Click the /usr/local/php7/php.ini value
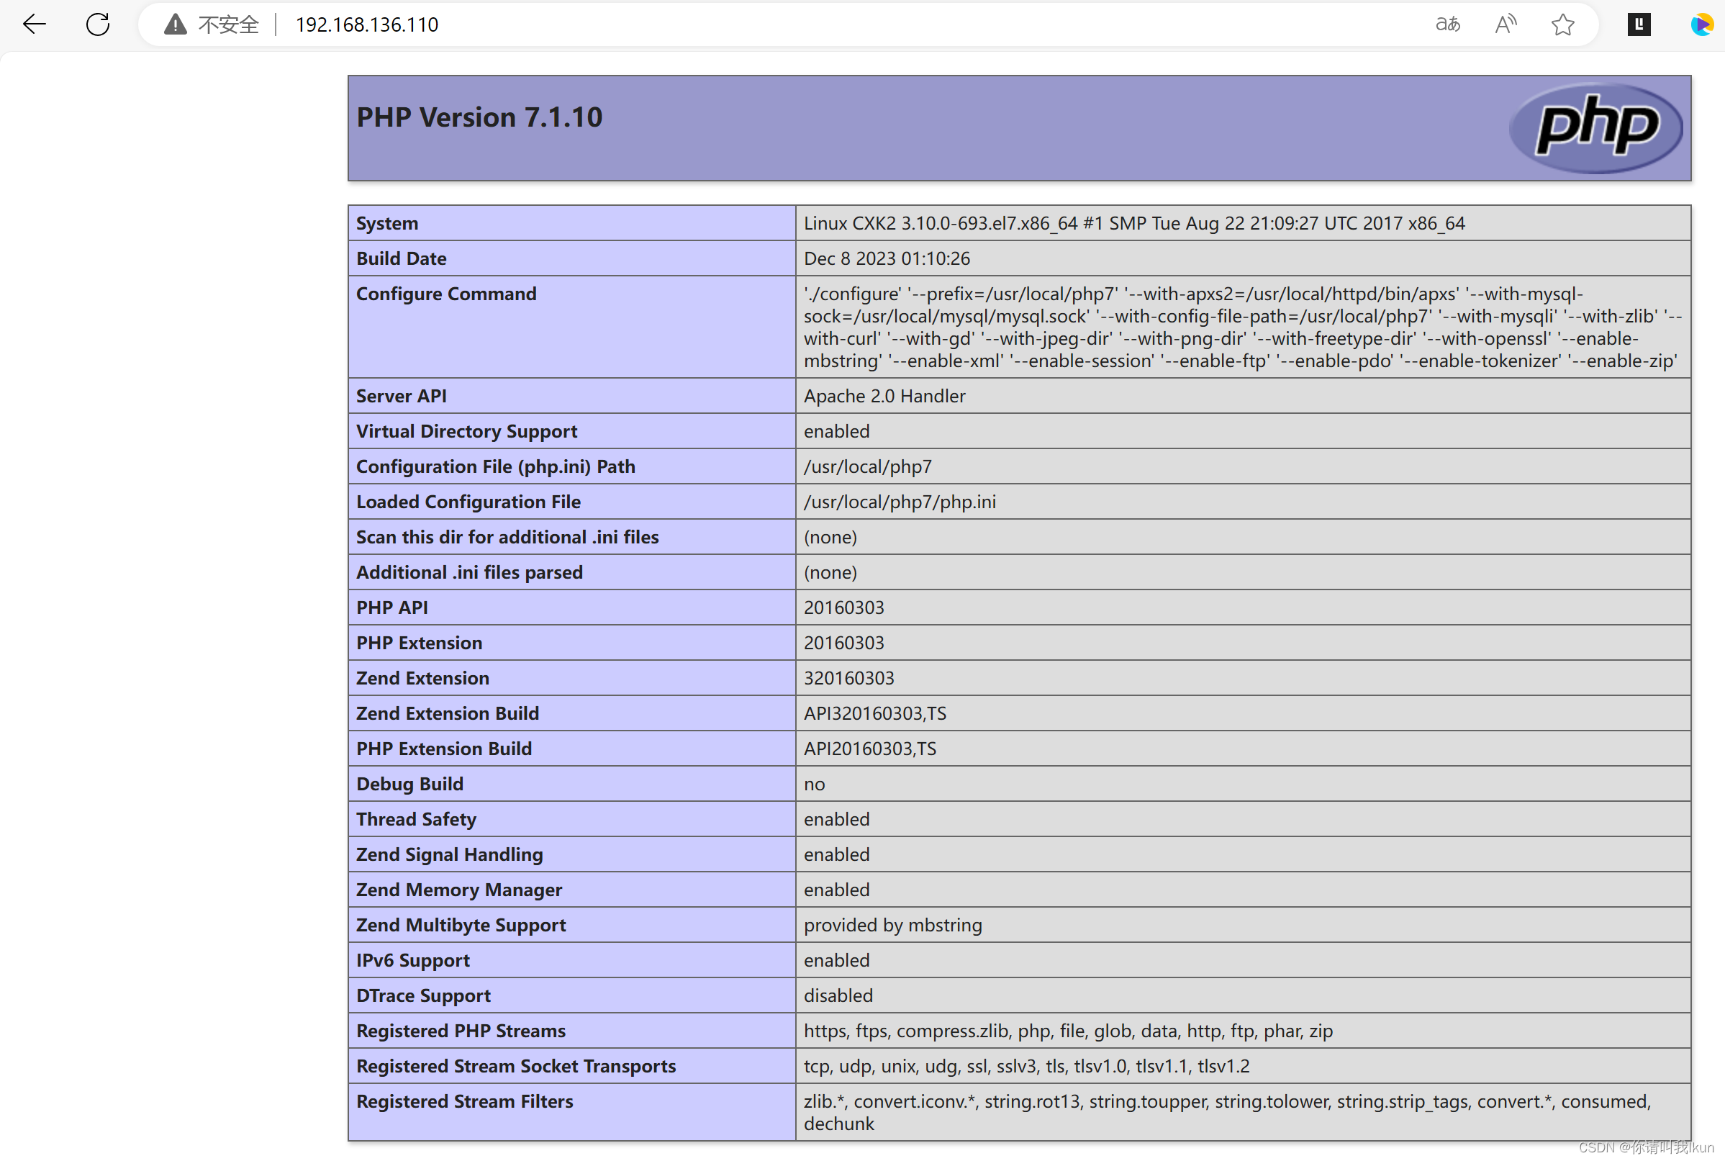The height and width of the screenshot is (1161, 1725). tap(900, 502)
